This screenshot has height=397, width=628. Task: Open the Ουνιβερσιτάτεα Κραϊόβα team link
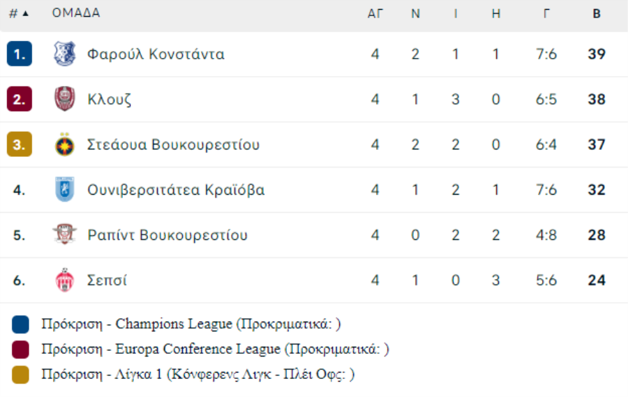pos(176,190)
